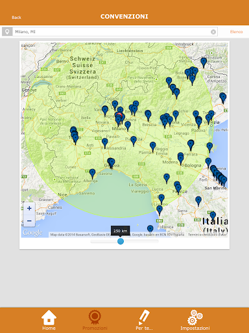Select the blue pin near Alessandria
Image resolution: width=249 pixels, height=333 pixels.
point(105,143)
